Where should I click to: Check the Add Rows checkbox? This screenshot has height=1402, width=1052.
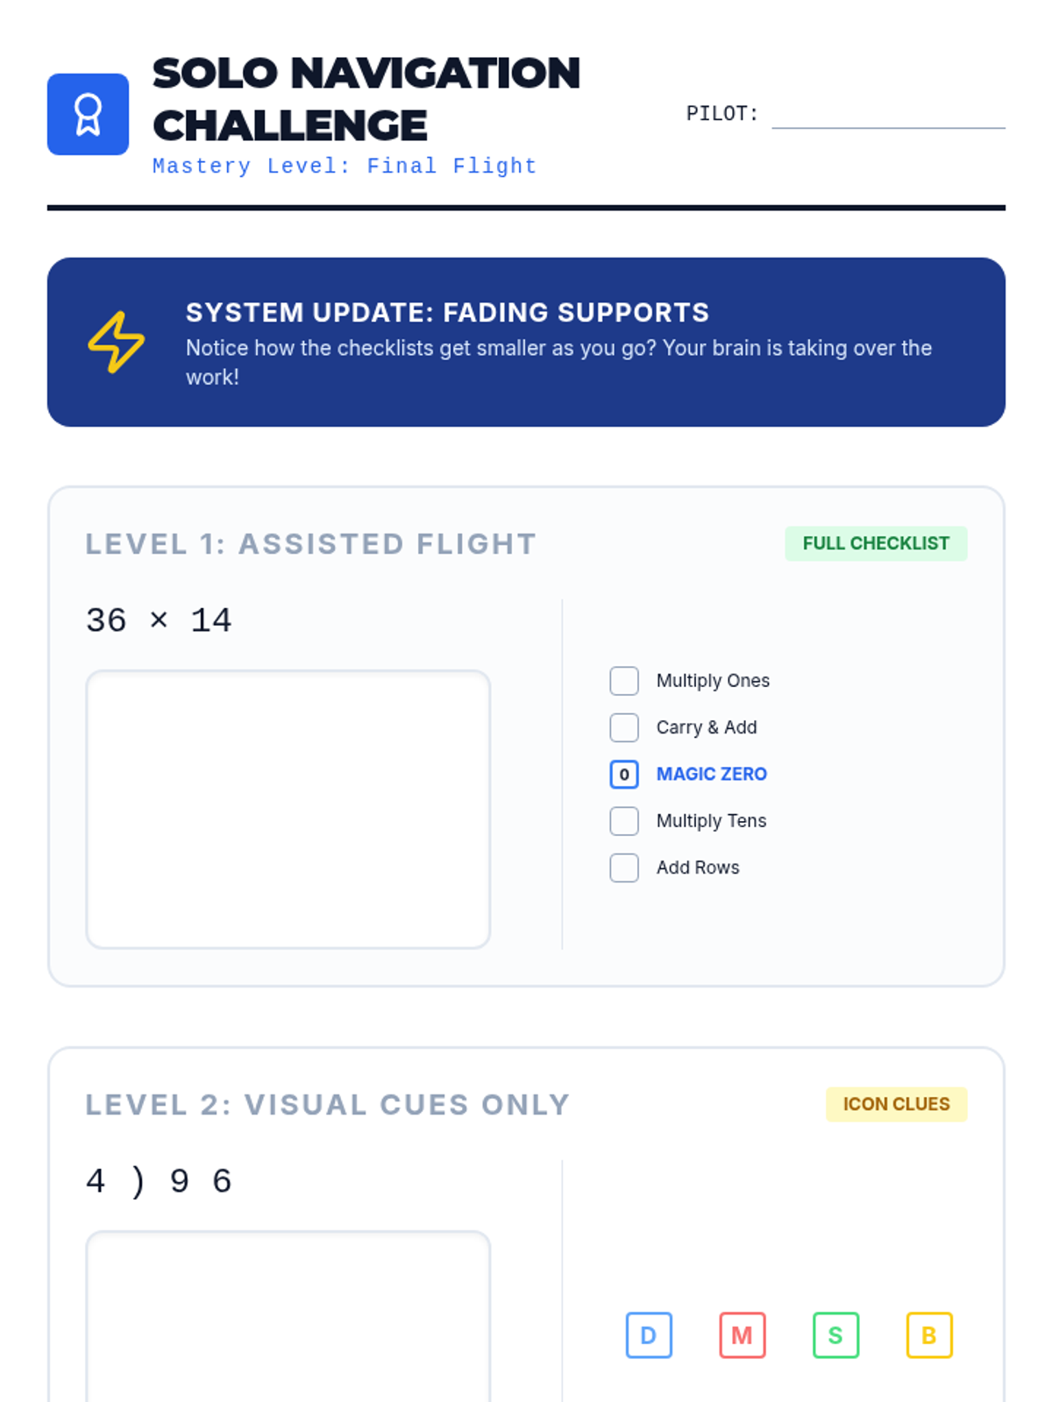624,867
